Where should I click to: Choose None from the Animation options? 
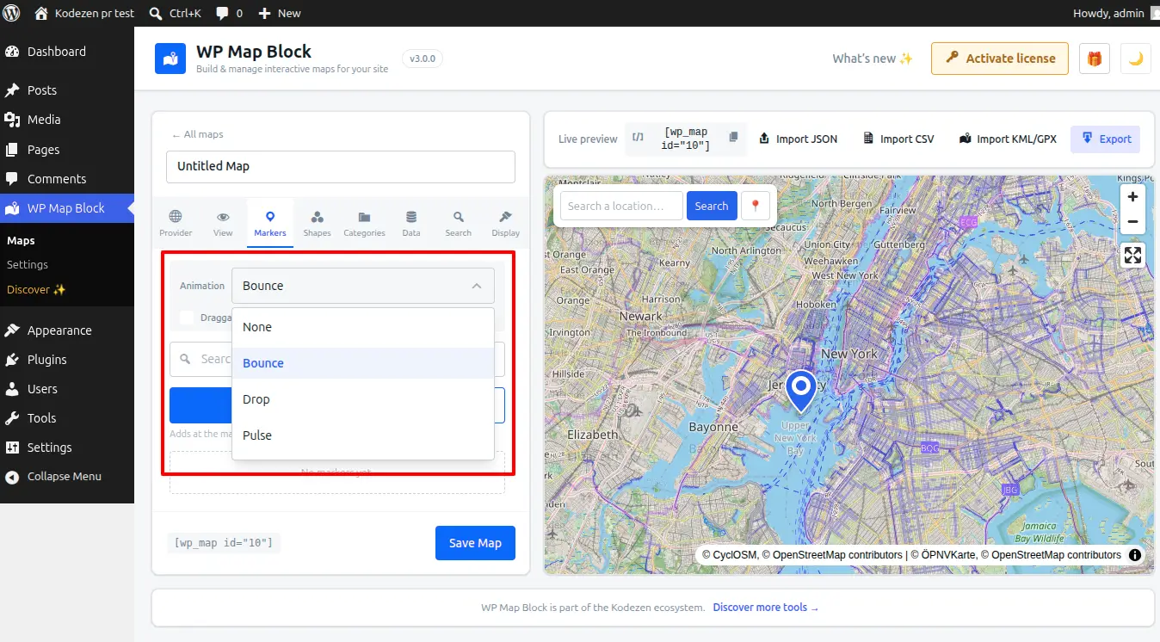(x=363, y=327)
